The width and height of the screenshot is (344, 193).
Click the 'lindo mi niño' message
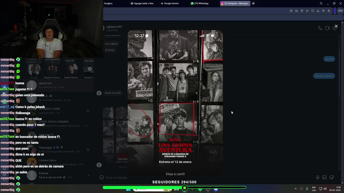point(113,93)
